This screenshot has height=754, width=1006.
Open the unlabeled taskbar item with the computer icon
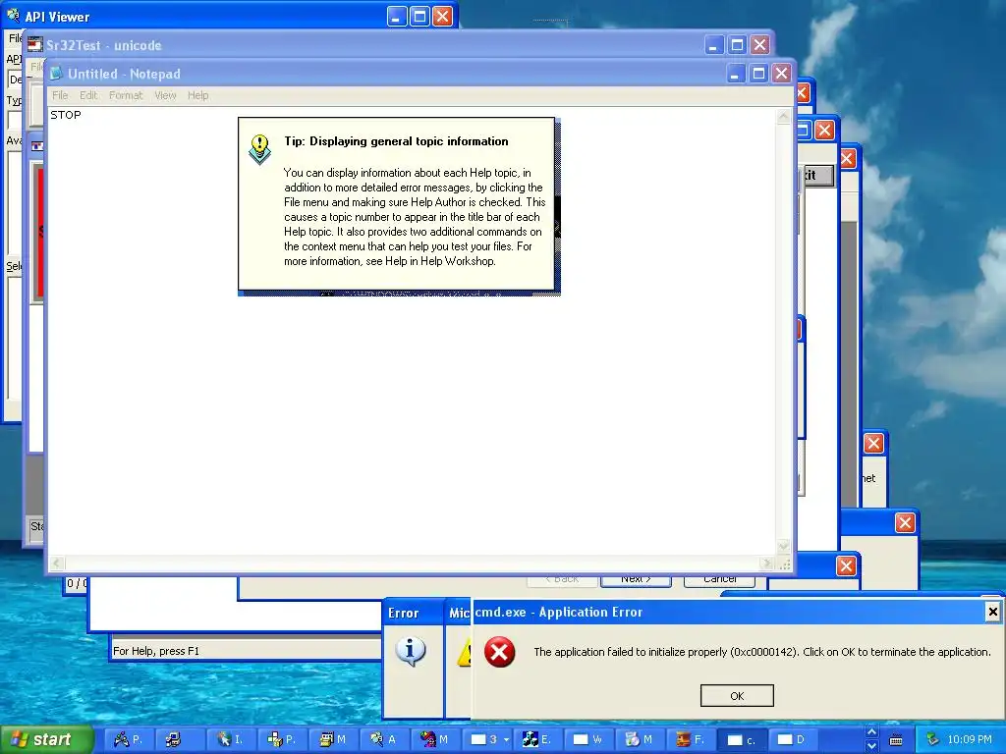click(180, 740)
